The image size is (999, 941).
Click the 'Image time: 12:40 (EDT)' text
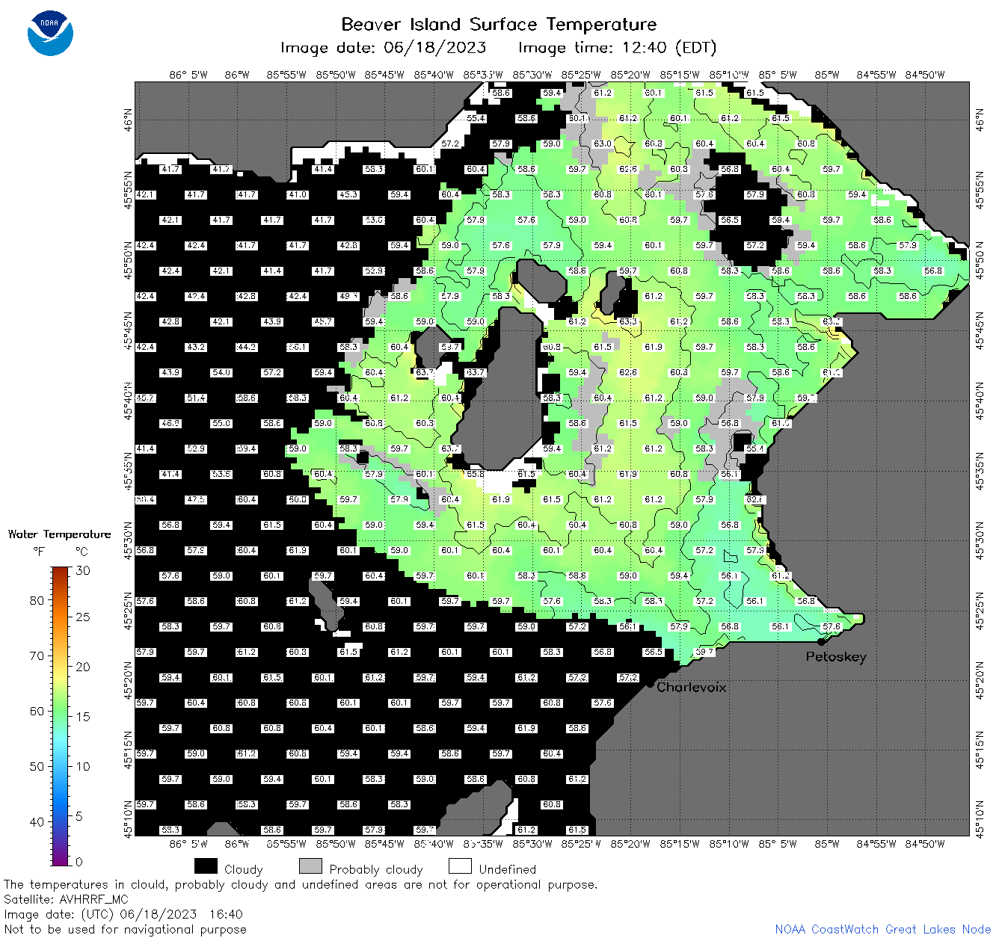point(618,48)
